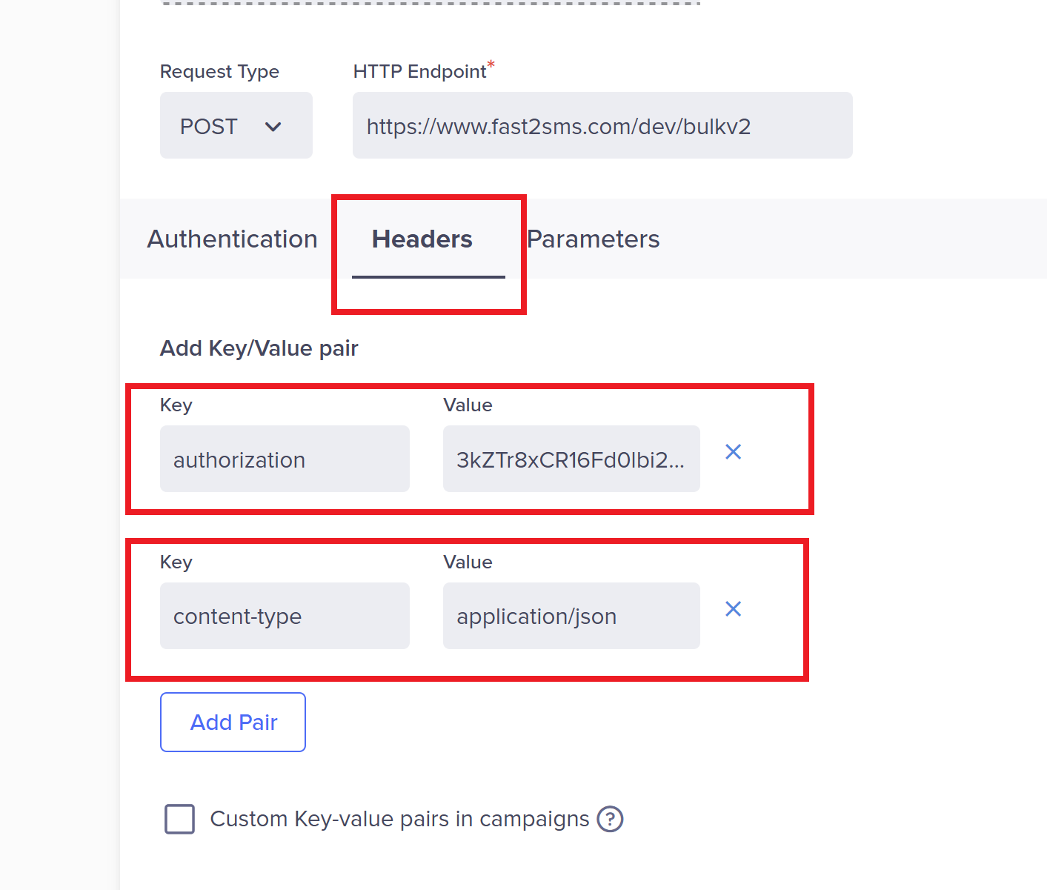Select the Headers tab
Screen dimensions: 1047x890
pyautogui.click(x=422, y=239)
